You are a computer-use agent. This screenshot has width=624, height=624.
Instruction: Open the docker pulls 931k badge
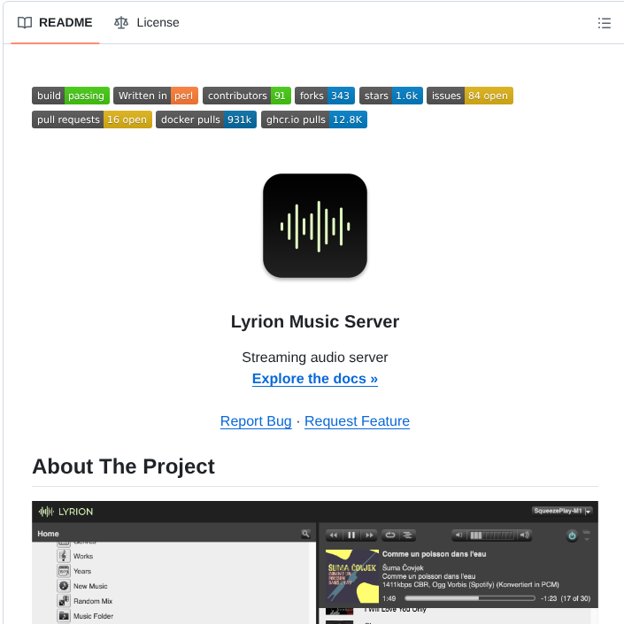(x=206, y=119)
